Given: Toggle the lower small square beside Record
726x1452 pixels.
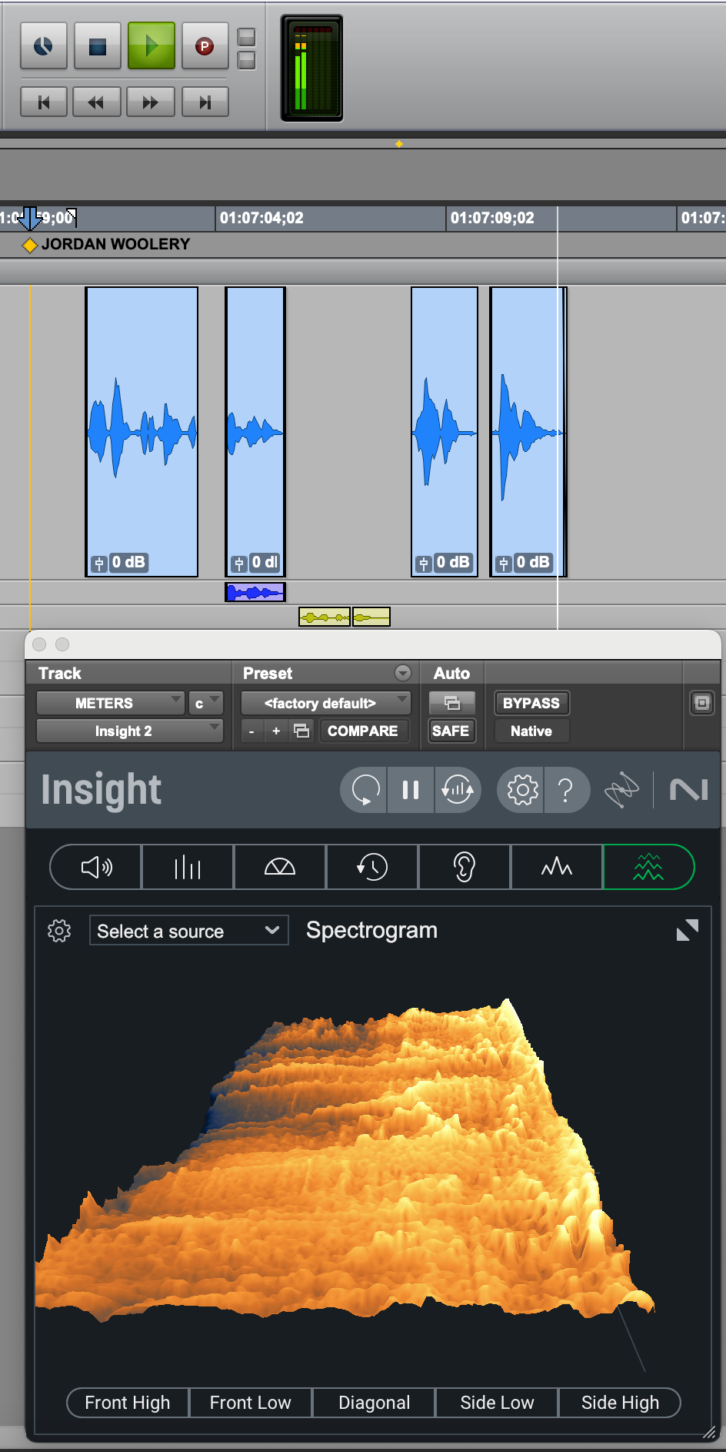Looking at the screenshot, I should pyautogui.click(x=246, y=60).
